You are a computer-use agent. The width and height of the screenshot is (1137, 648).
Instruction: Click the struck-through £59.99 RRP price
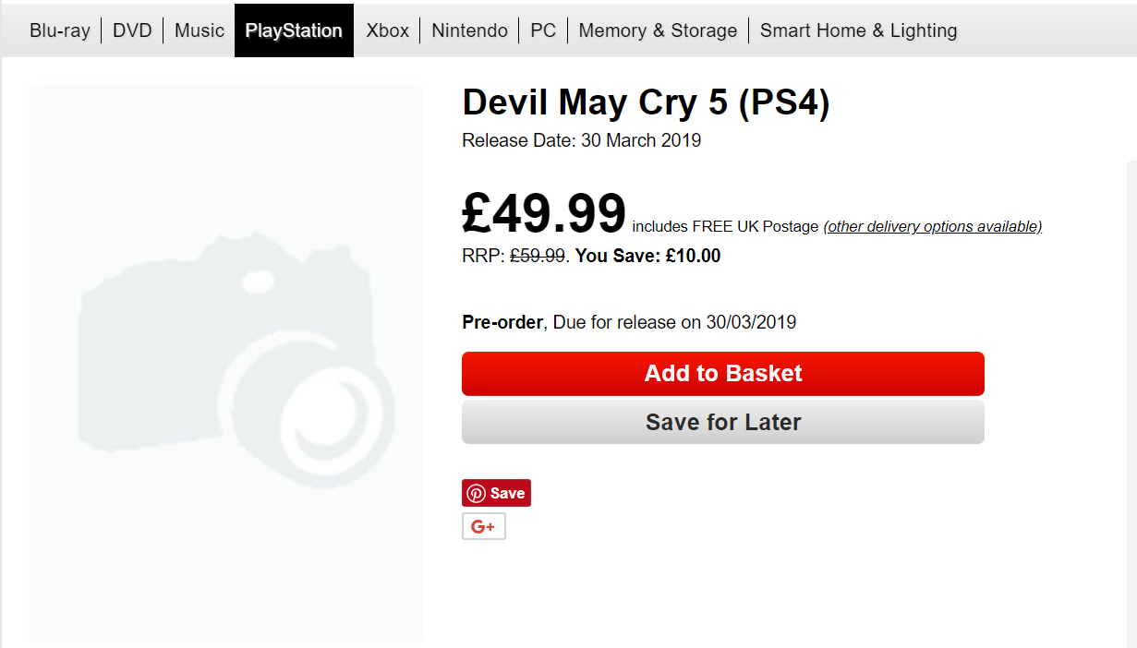click(x=538, y=256)
